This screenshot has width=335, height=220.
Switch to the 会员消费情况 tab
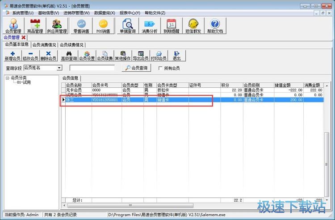pyautogui.click(x=44, y=45)
